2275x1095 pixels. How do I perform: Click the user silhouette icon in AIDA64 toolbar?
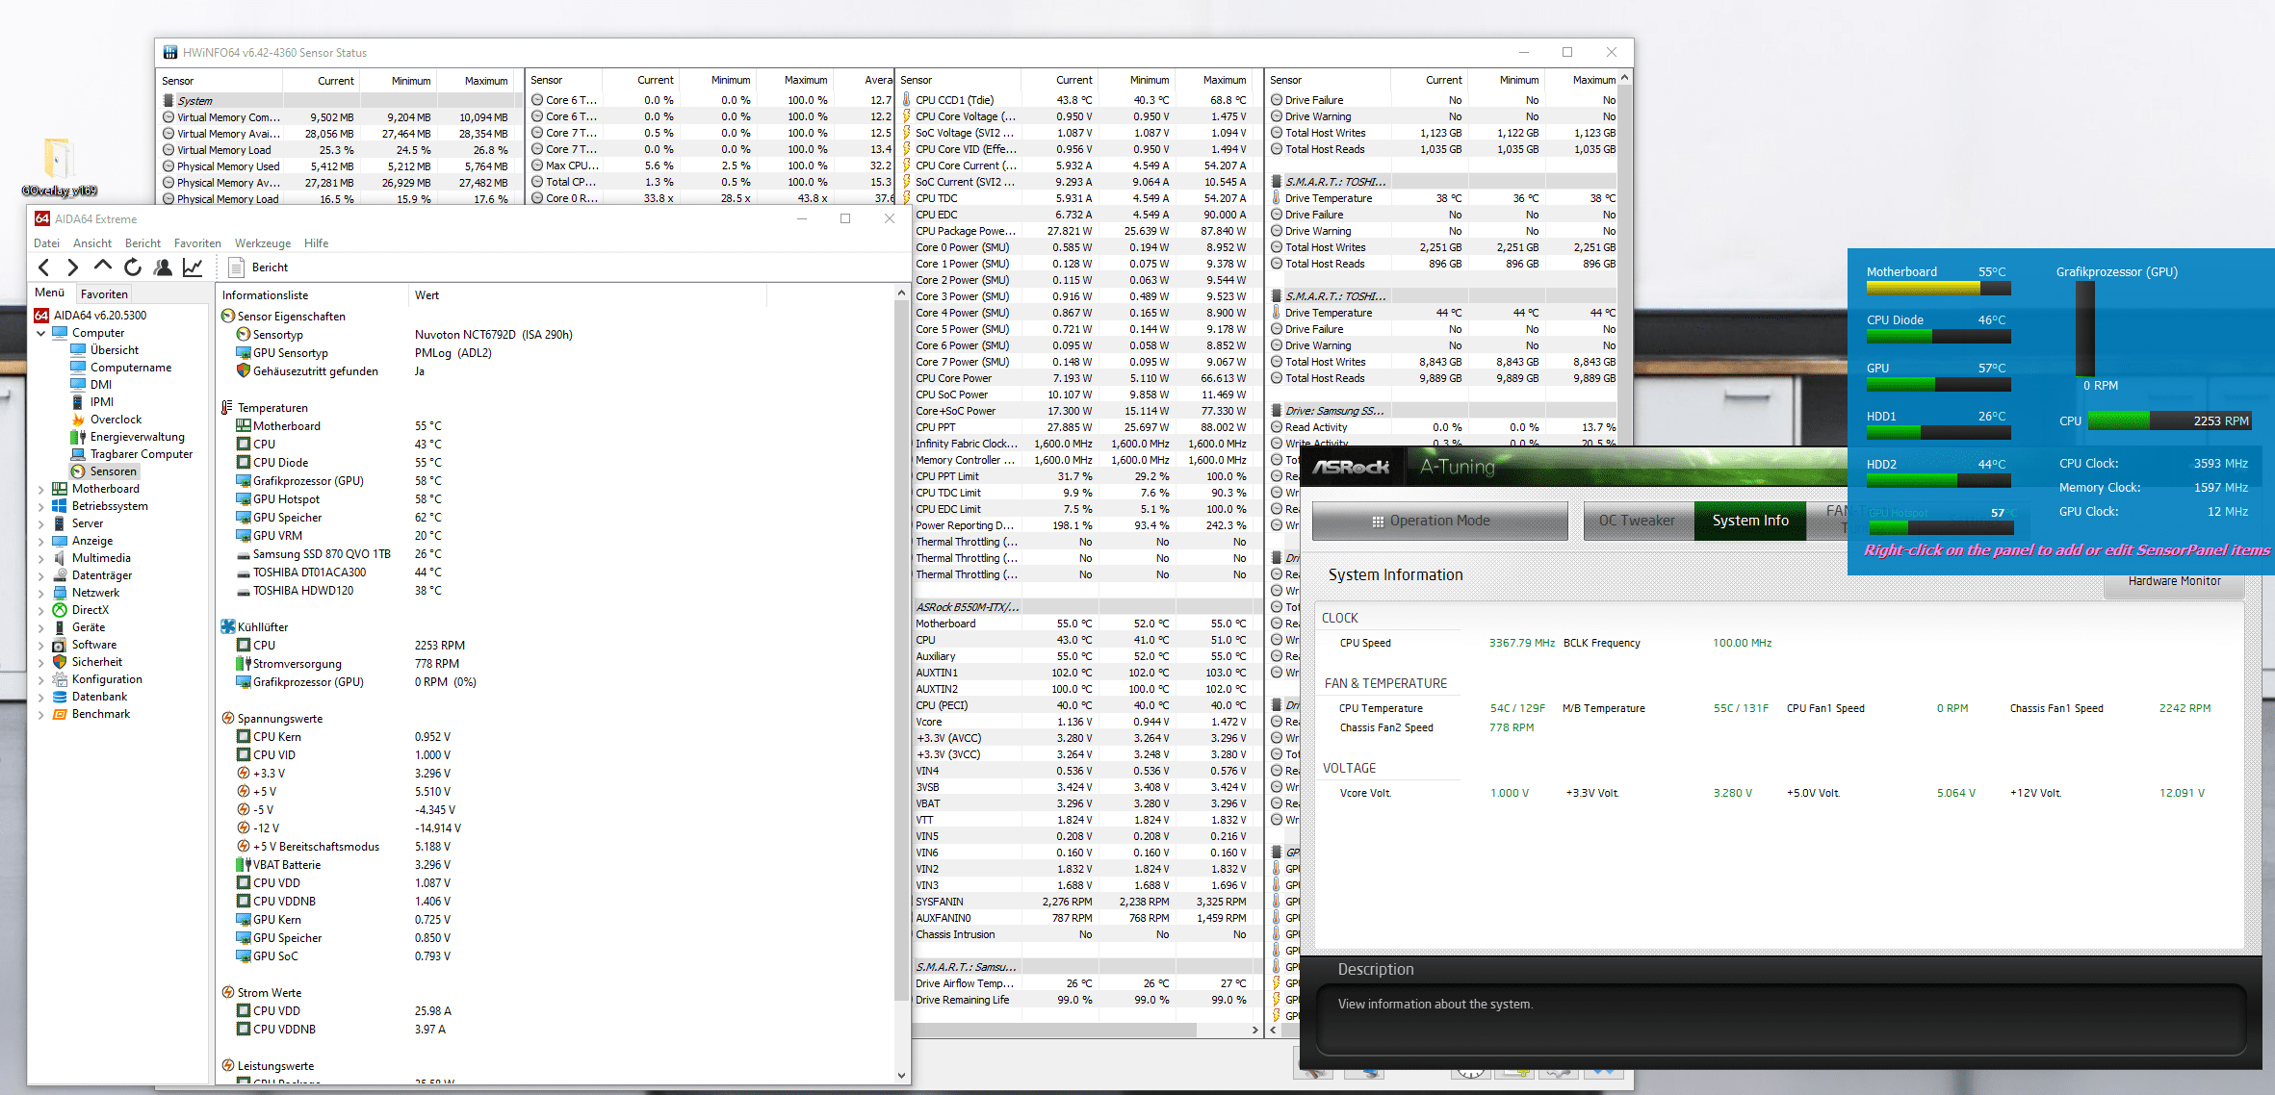pos(163,267)
